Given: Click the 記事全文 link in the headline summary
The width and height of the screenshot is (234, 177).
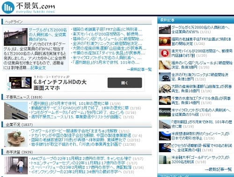Looking at the screenshot, I should 38,68.
